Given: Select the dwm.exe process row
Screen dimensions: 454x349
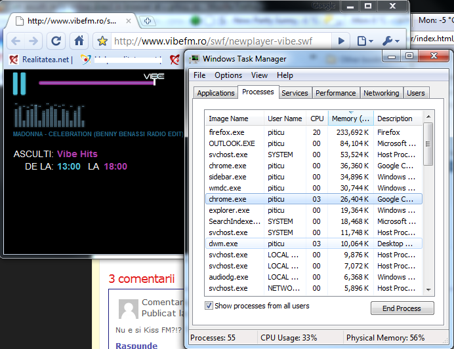Looking at the screenshot, I should [314, 244].
